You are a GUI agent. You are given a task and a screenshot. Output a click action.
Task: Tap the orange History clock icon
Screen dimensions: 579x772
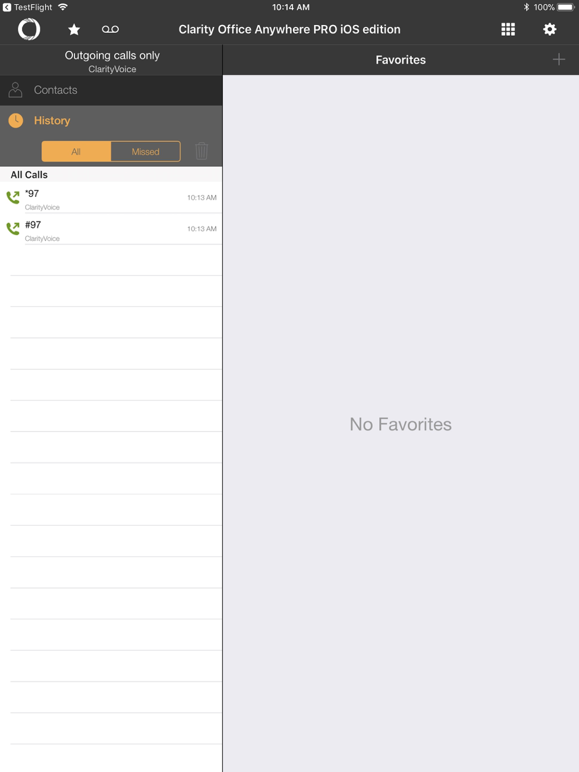(16, 120)
